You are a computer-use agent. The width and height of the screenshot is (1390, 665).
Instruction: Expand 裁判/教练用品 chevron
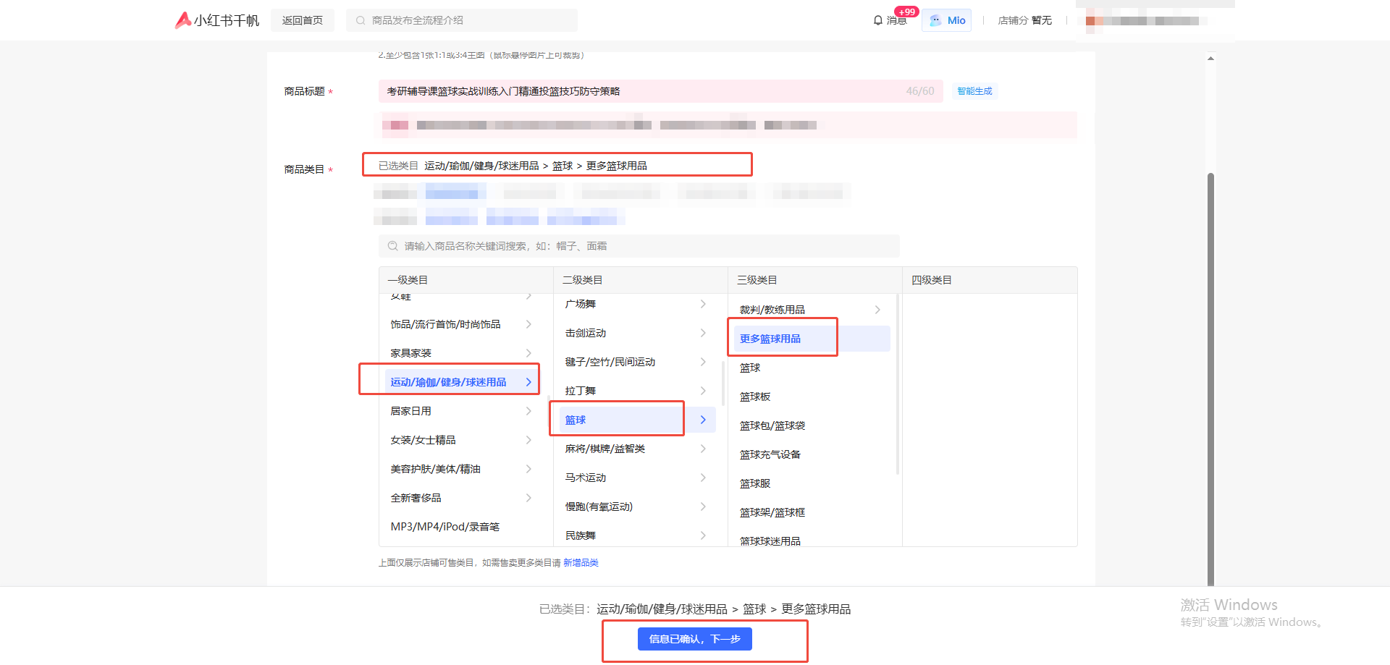pyautogui.click(x=877, y=310)
